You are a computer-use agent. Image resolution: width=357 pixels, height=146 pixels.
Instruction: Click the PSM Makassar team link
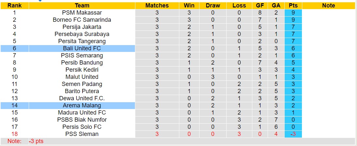coord(82,13)
